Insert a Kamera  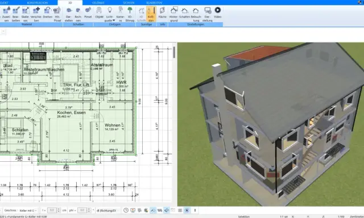point(120,14)
